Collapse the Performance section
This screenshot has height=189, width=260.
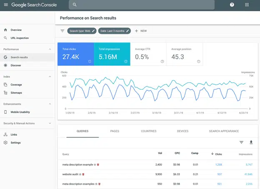coord(50,49)
